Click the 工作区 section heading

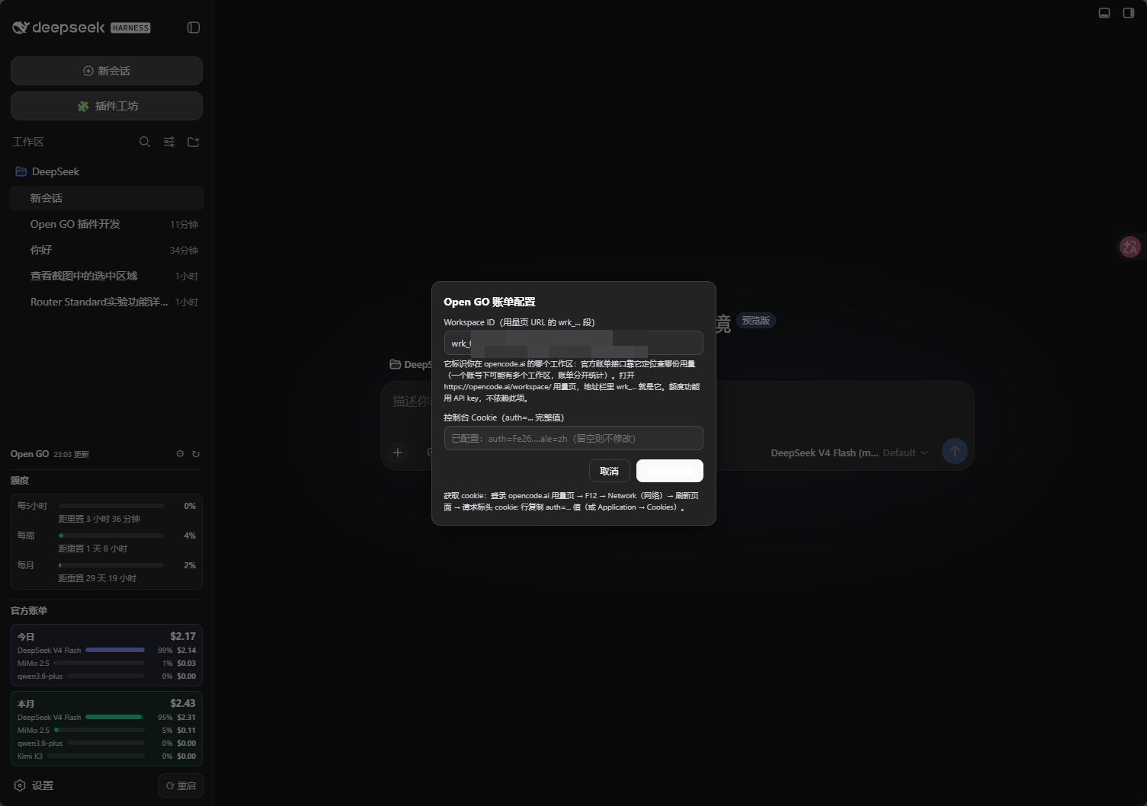[28, 142]
